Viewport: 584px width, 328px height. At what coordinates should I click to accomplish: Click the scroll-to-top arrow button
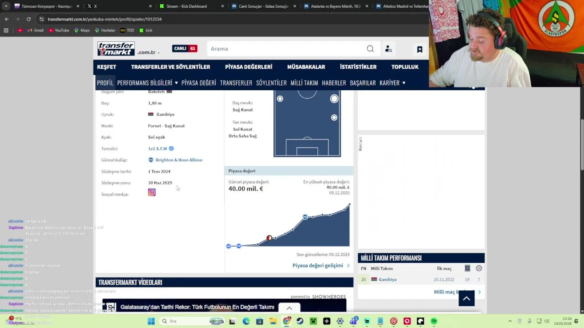click(466, 298)
